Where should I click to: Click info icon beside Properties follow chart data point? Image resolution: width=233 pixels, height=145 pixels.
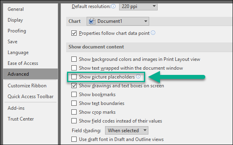153,33
